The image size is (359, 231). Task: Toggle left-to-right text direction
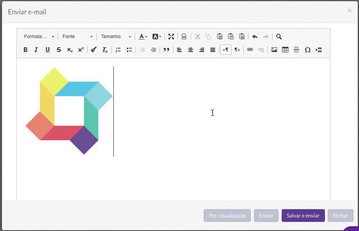coord(226,49)
